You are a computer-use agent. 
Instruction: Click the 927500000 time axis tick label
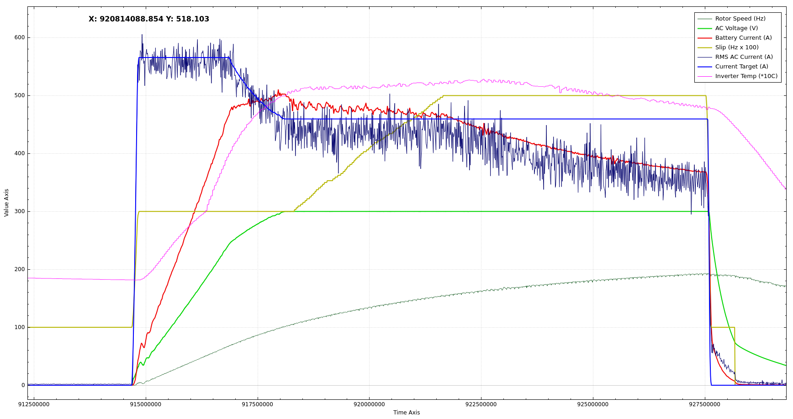pyautogui.click(x=704, y=404)
